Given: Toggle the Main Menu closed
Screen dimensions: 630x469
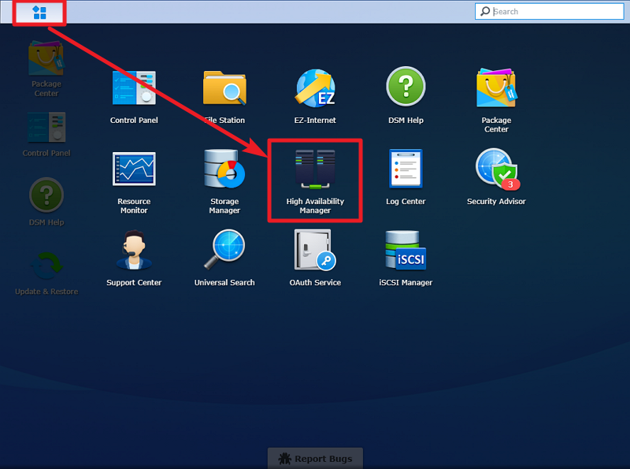Looking at the screenshot, I should (x=39, y=12).
